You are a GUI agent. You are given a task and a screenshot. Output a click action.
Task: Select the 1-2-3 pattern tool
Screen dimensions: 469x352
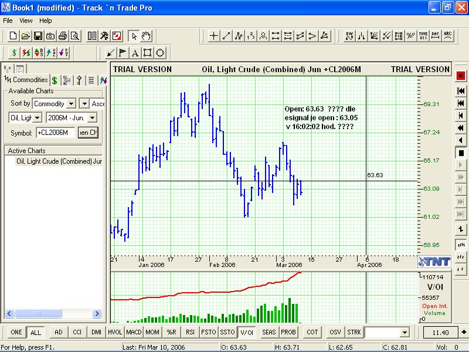(251, 36)
